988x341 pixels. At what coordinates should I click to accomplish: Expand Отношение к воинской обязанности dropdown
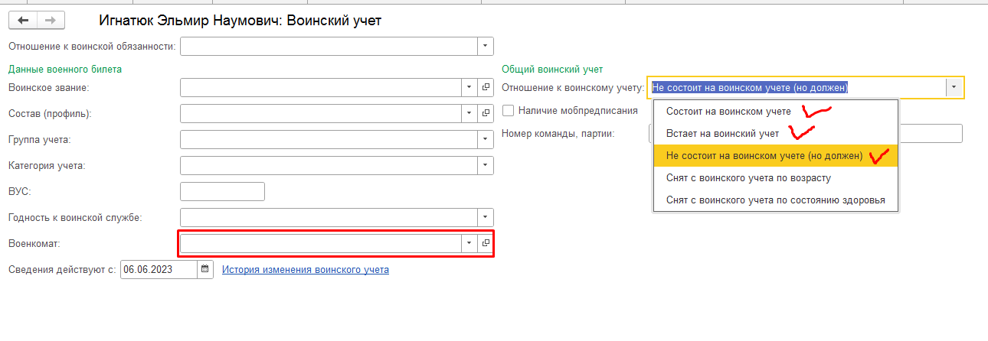point(485,47)
